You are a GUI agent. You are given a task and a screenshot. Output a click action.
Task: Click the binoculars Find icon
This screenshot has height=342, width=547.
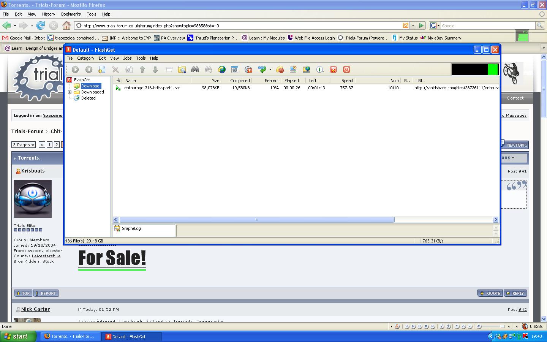click(195, 70)
